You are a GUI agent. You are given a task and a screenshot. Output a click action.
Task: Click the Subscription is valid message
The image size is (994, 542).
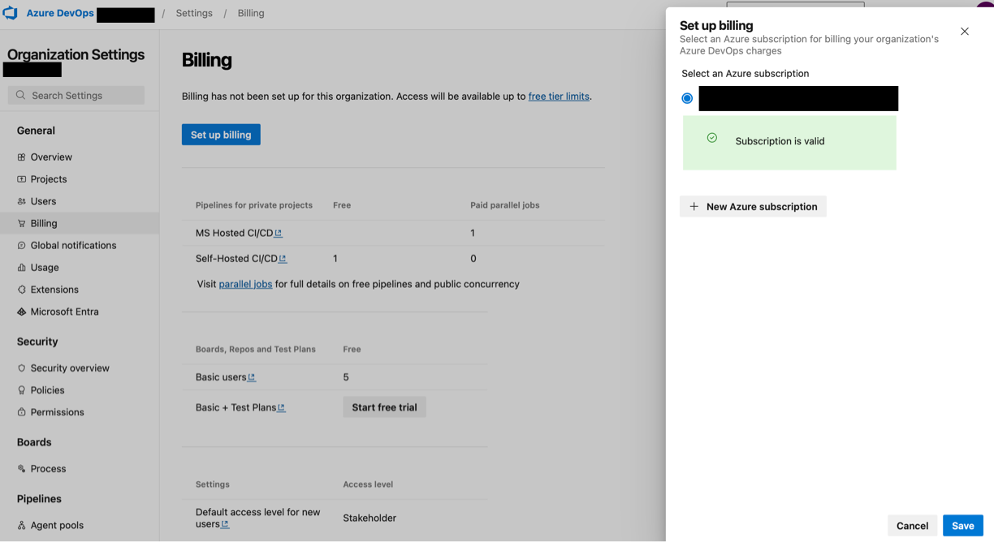click(x=780, y=141)
